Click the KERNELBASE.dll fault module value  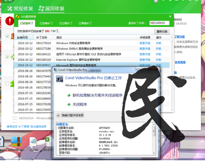(108, 142)
